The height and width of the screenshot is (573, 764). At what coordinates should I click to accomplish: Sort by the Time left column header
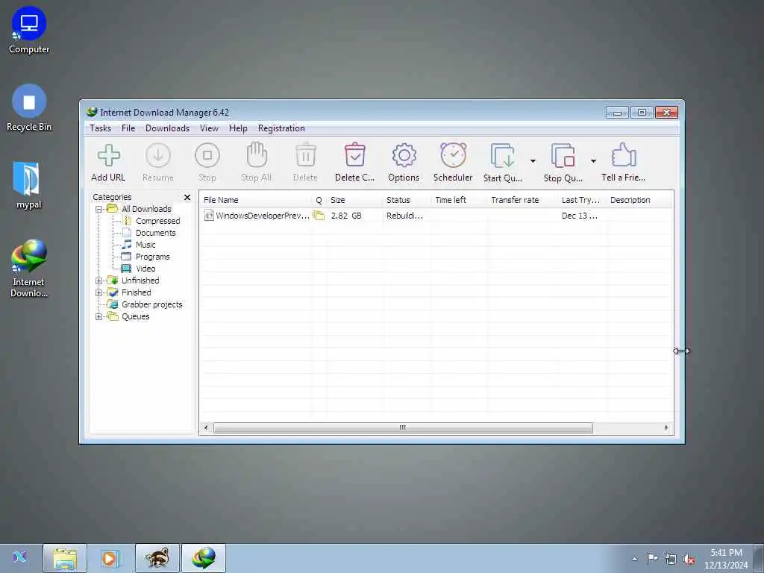pos(459,200)
